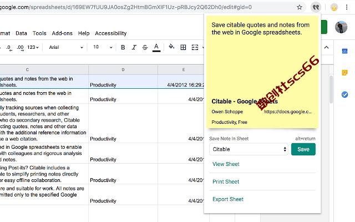Select column E header

click(x=181, y=70)
